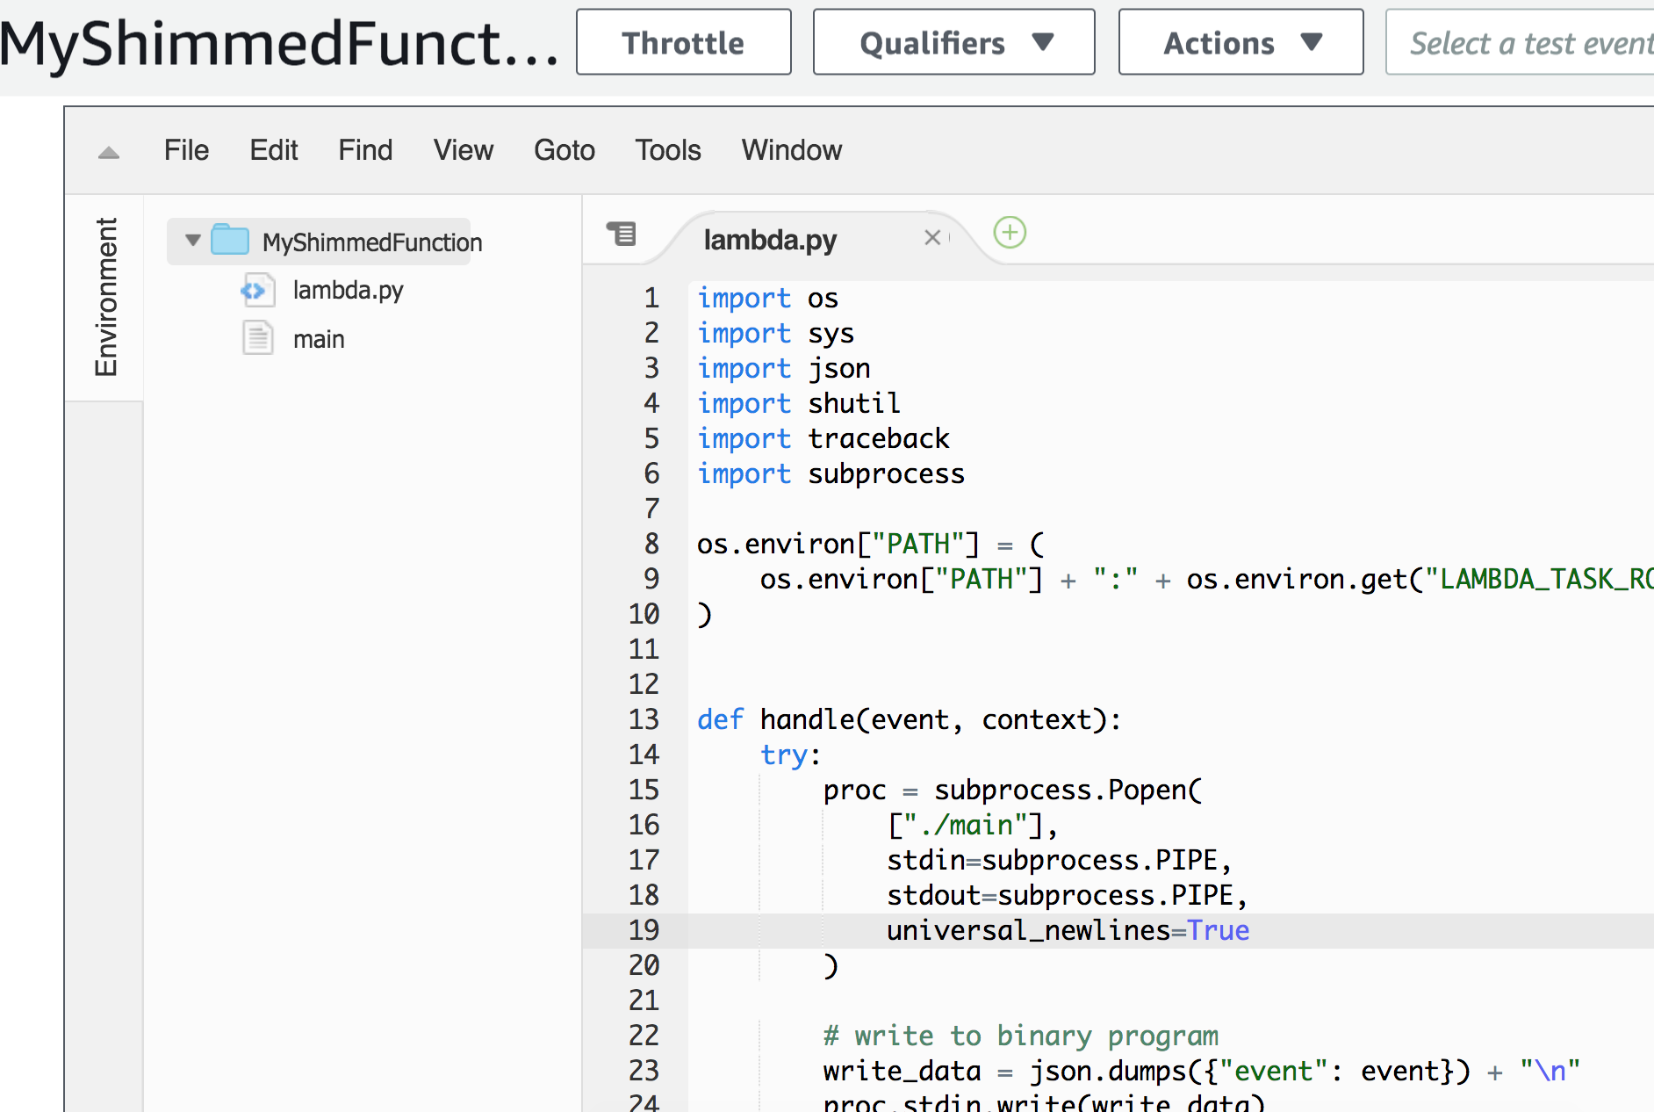Toggle line 19 gutter breakpoint

[644, 930]
